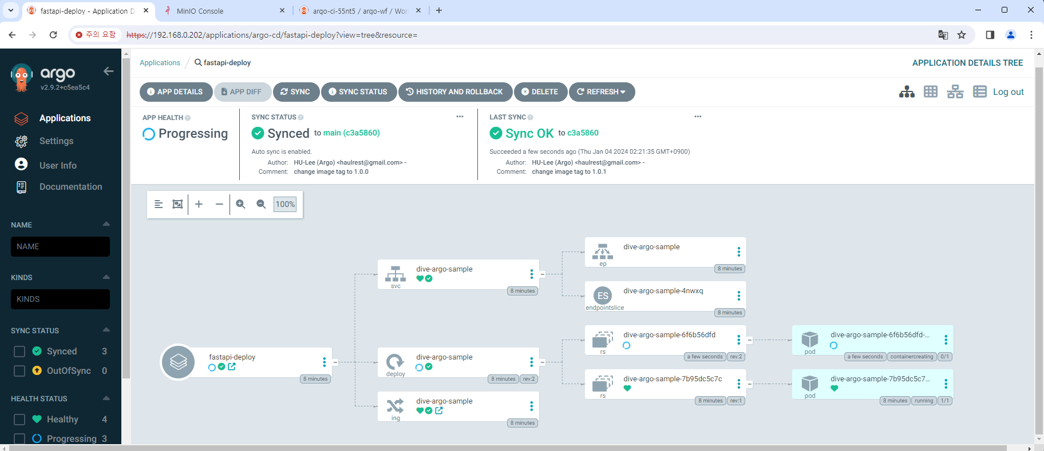Follow the Applications breadcrumb link
This screenshot has width=1044, height=451.
(160, 63)
